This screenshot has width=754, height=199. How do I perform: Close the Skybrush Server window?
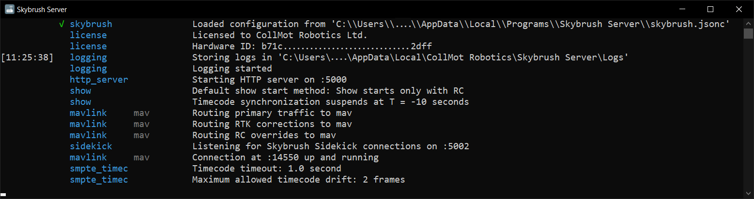(x=738, y=9)
